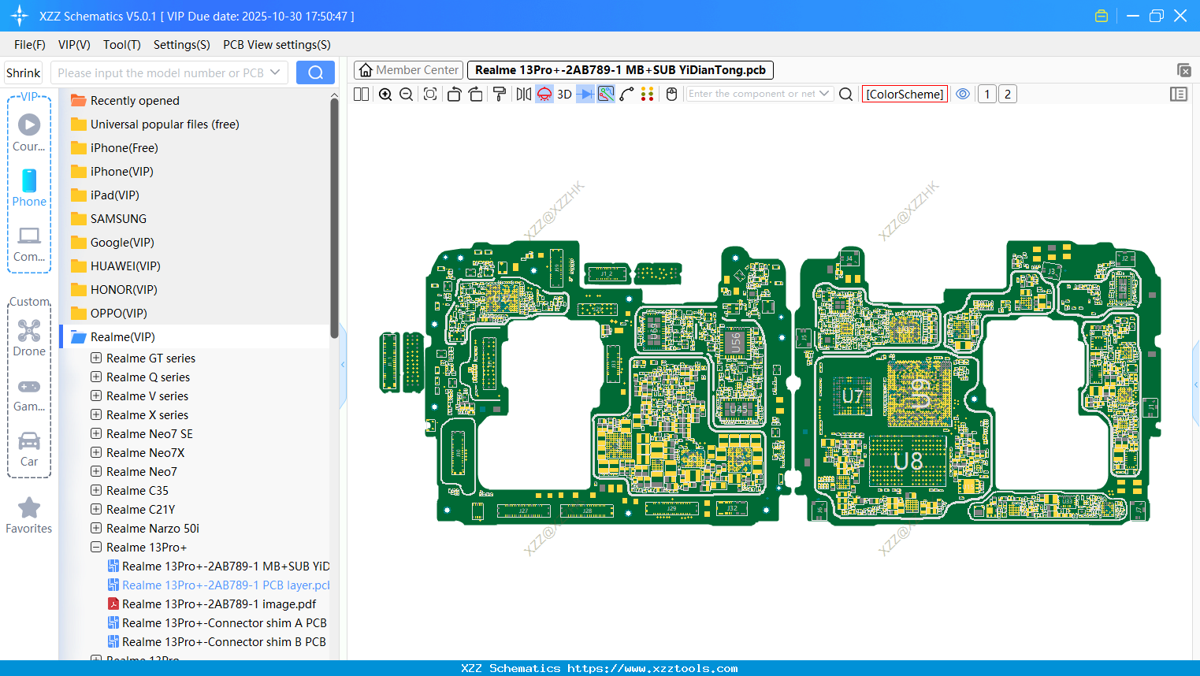Screen dimensions: 1200x676
Task: Open Favorites star icon
Action: point(29,515)
